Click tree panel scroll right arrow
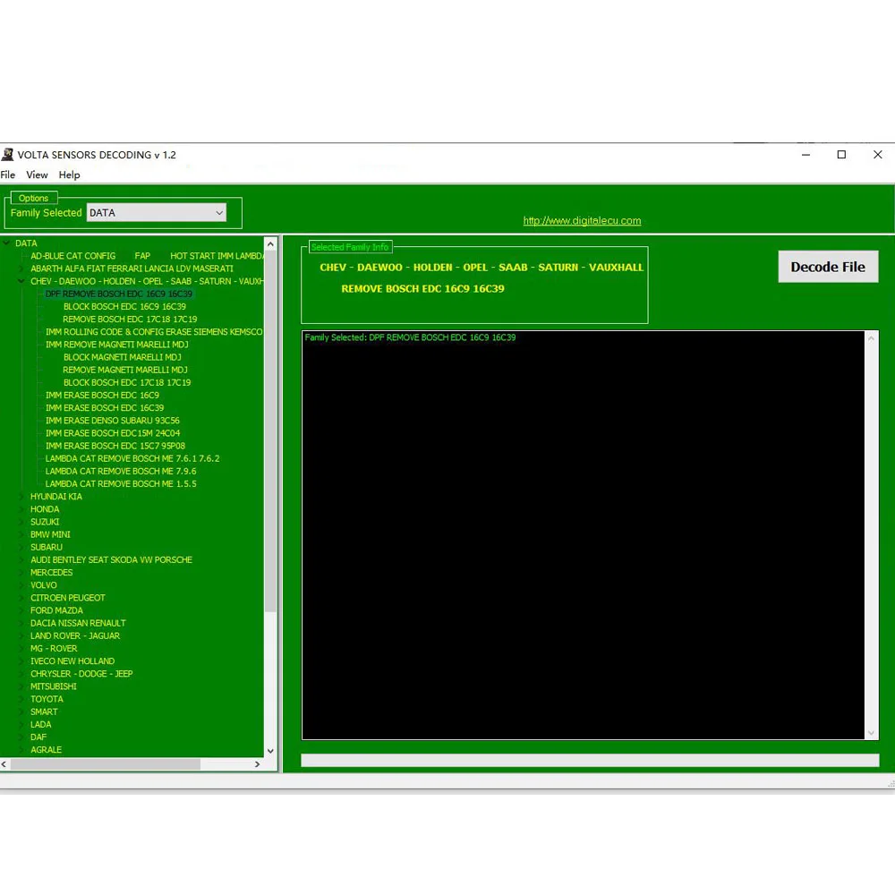The height and width of the screenshot is (895, 895). [x=257, y=764]
